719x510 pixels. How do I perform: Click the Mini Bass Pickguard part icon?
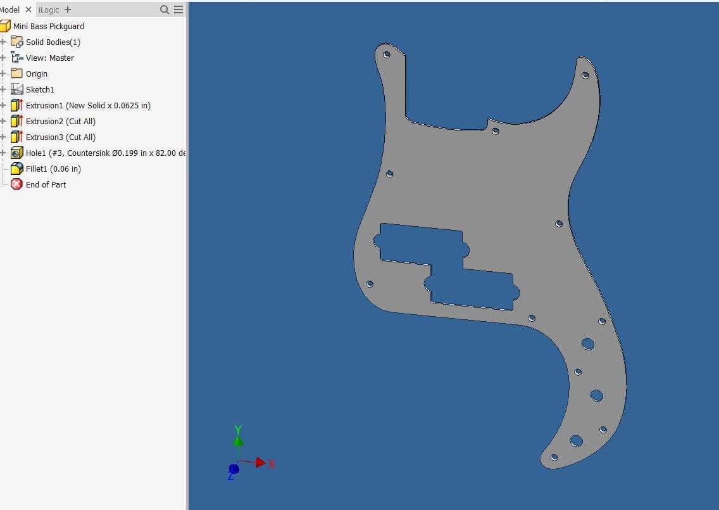pos(5,26)
